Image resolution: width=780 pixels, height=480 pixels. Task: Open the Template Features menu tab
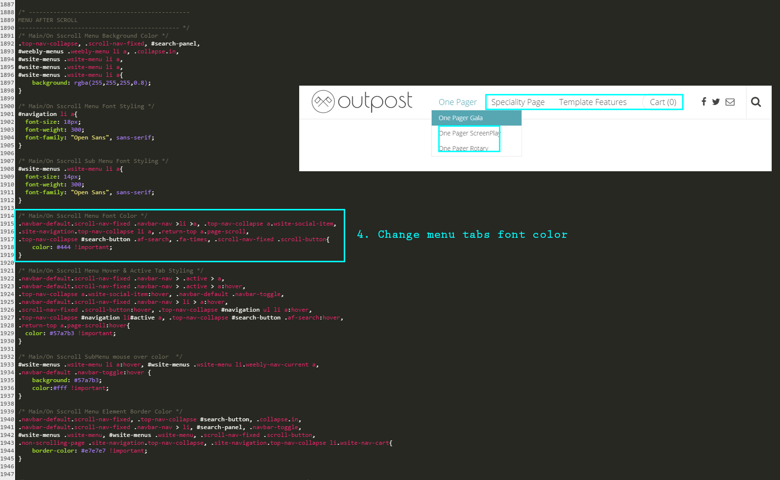click(x=592, y=102)
